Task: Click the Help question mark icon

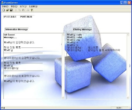Action: tap(32, 10)
